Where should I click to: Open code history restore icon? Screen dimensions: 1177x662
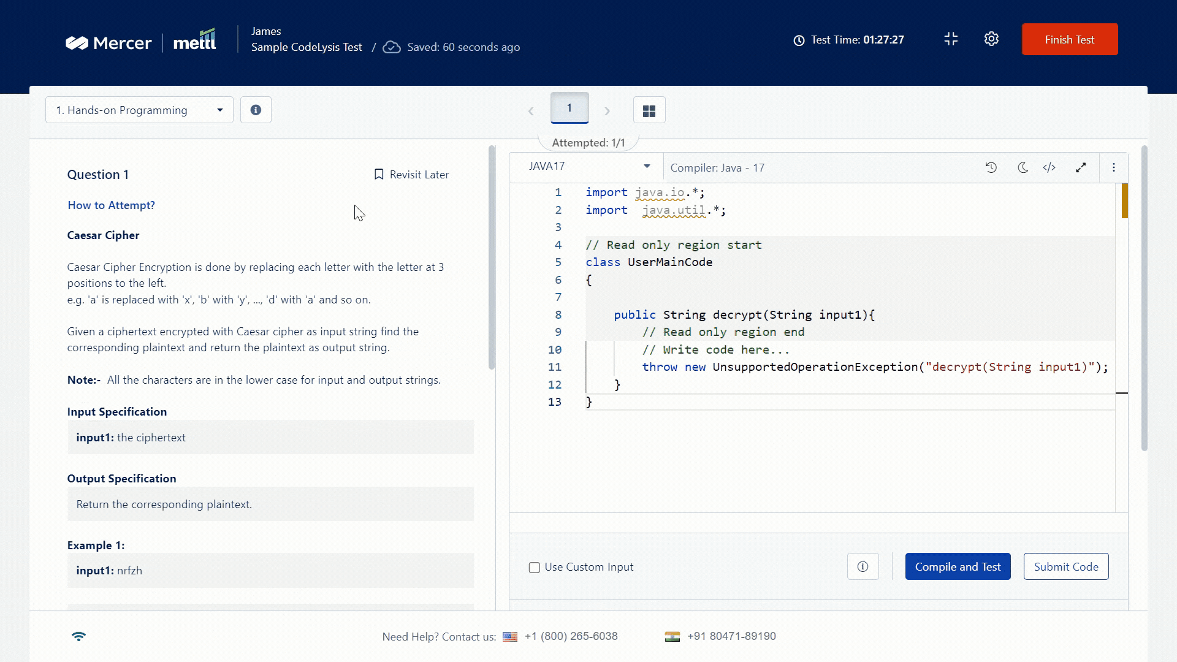pyautogui.click(x=991, y=167)
